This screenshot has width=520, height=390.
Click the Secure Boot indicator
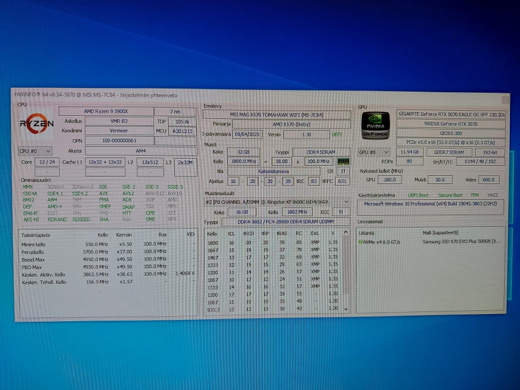click(450, 195)
